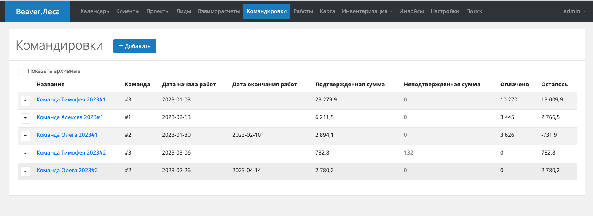Click the Поиск item in the navbar
Viewport: 593px width, 216px height.
(474, 11)
